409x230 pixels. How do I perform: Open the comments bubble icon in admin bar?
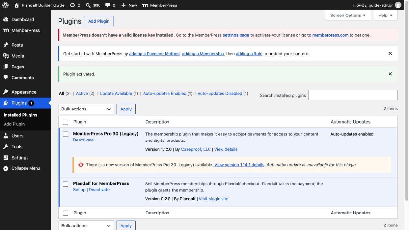coord(107,5)
